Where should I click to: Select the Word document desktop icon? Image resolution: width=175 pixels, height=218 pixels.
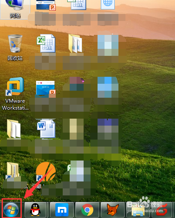pos(46,129)
